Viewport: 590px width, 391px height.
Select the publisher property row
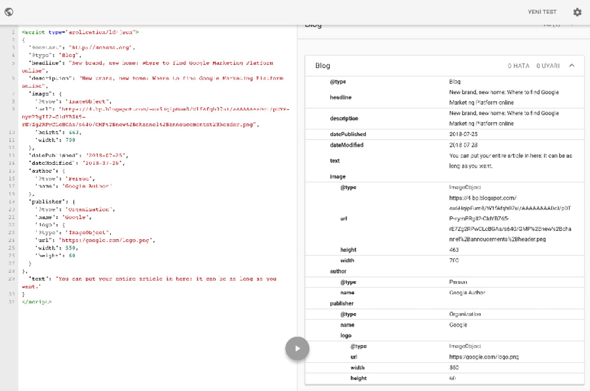444,304
